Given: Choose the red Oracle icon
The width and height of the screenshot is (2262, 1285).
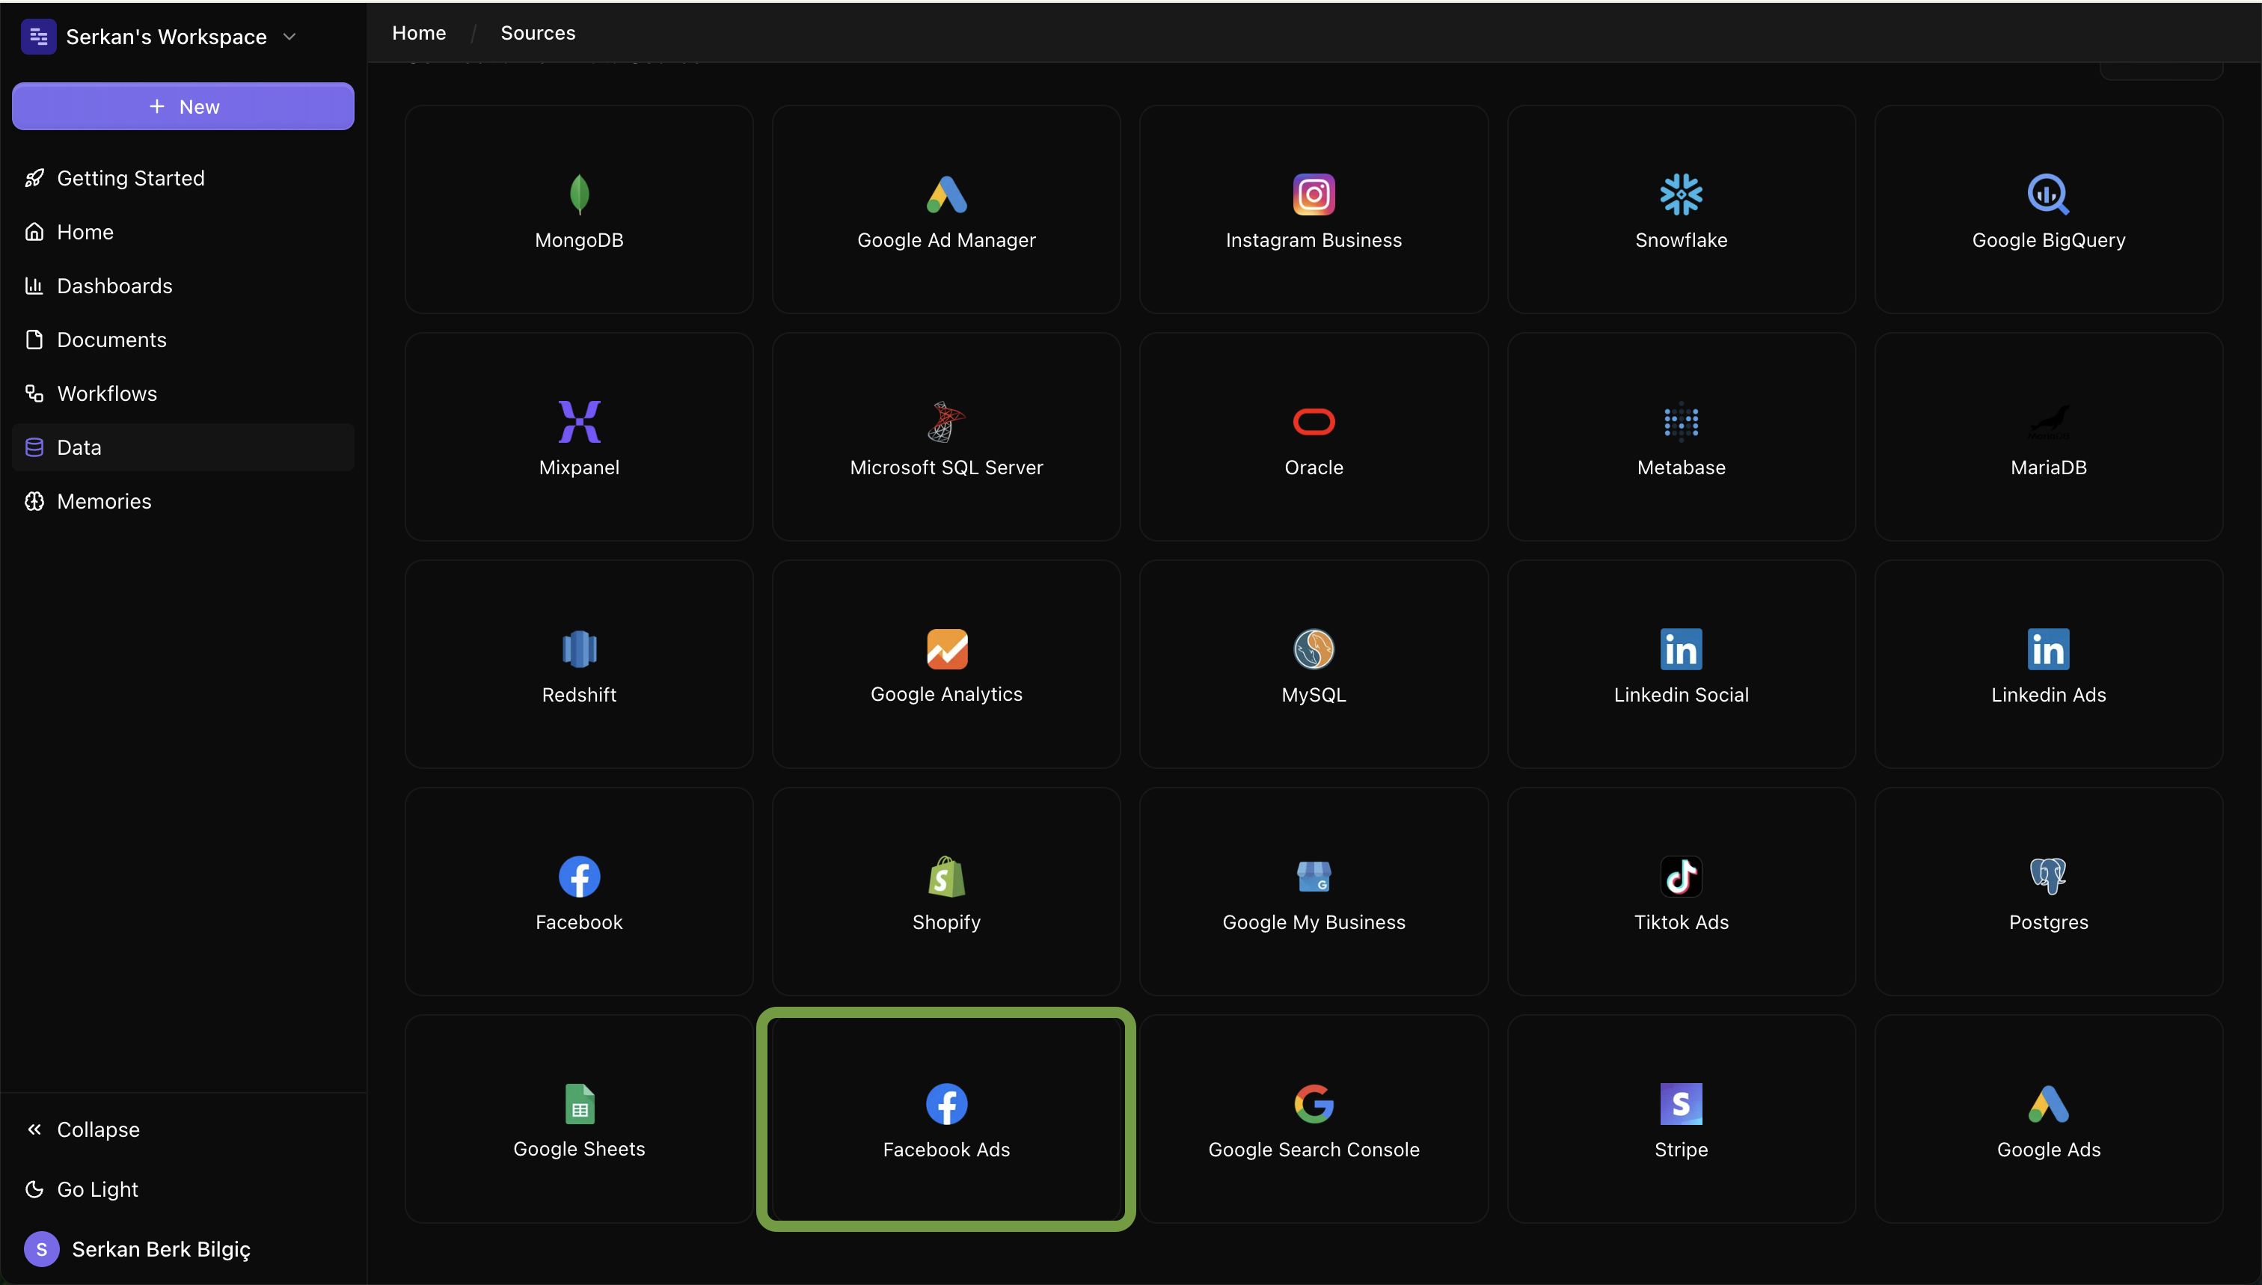Looking at the screenshot, I should 1314,422.
